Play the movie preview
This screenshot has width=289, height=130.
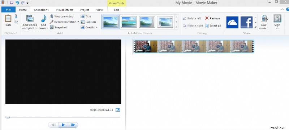pyautogui.click(x=63, y=125)
